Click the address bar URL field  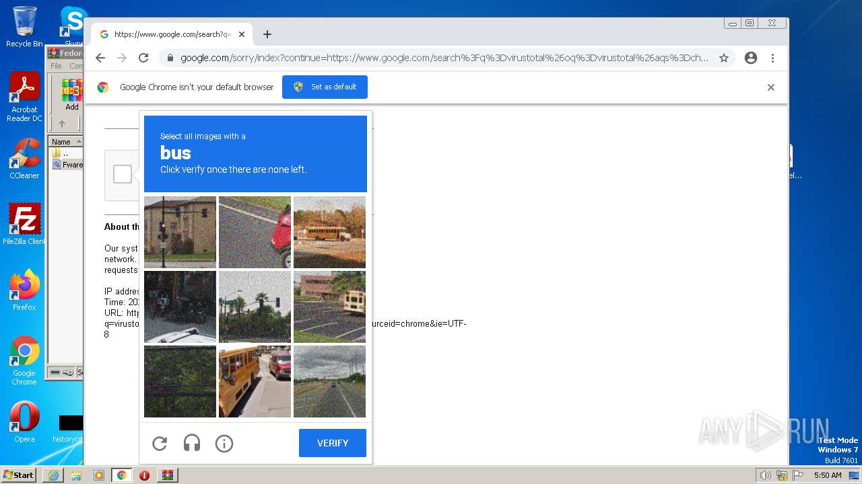[444, 58]
